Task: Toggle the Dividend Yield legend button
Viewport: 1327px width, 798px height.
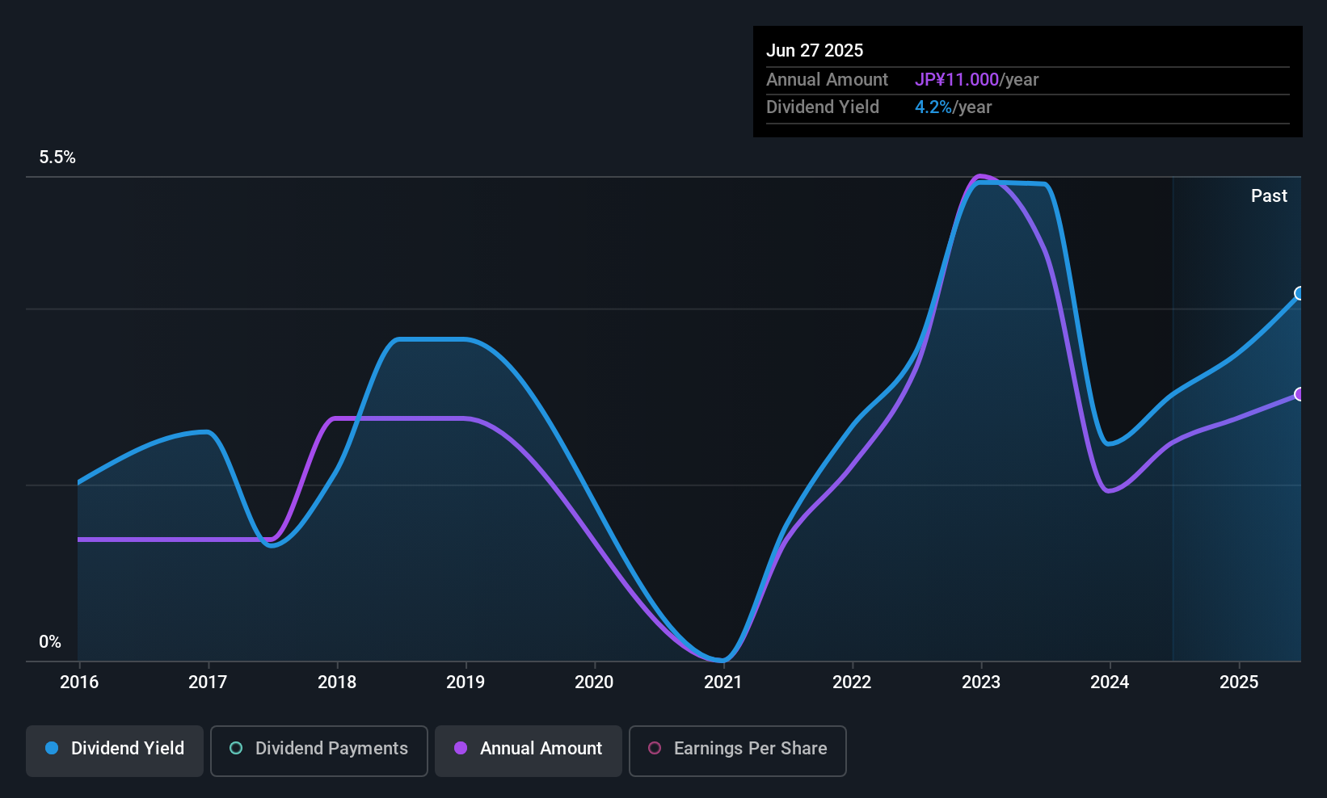Action: click(115, 750)
